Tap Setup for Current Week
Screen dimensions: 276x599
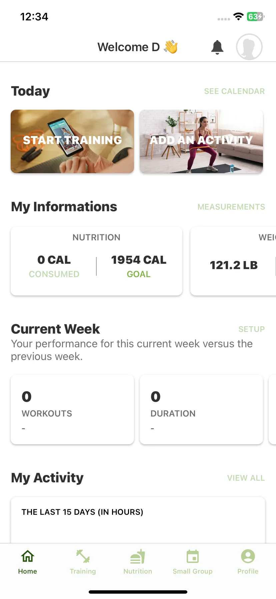pyautogui.click(x=252, y=329)
